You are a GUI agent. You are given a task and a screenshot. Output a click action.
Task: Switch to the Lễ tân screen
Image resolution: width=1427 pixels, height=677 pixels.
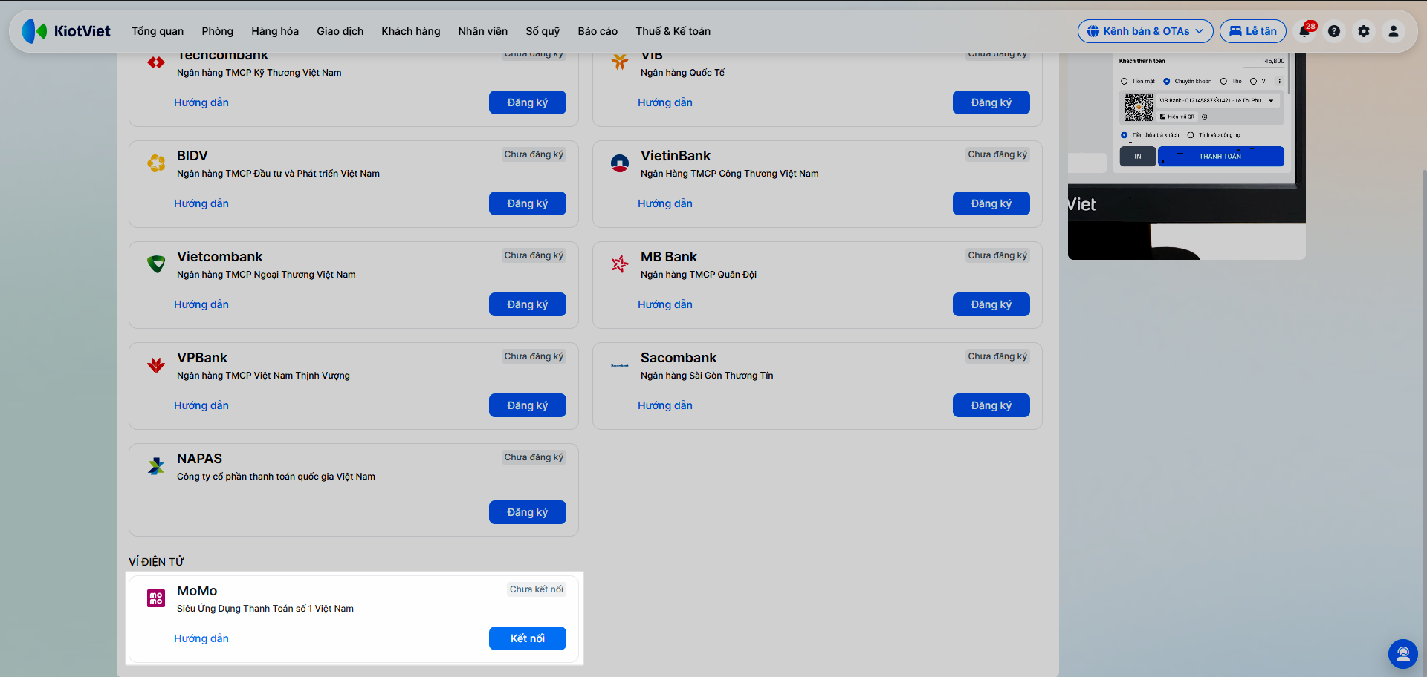coord(1253,31)
